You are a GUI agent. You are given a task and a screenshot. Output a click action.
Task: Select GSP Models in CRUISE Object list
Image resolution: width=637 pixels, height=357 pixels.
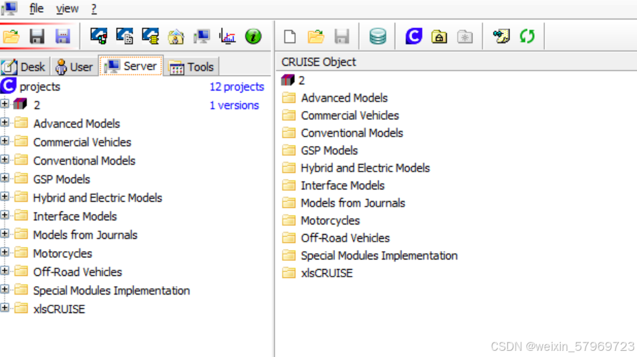[x=329, y=150]
